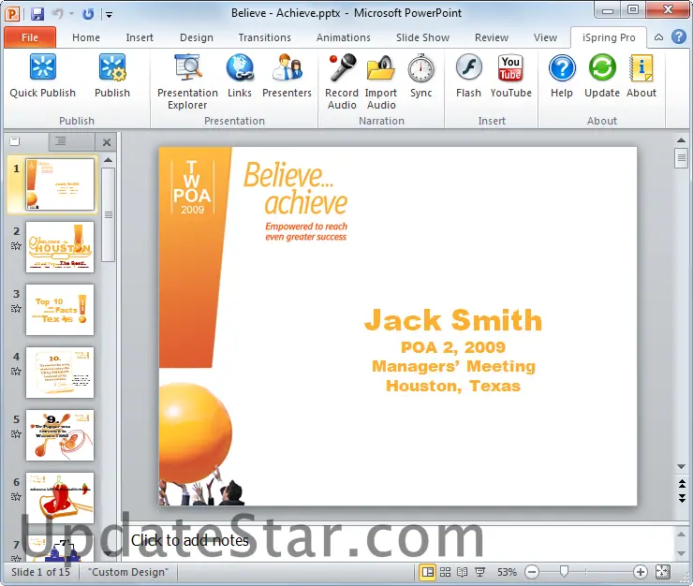Open the File menu
Screen dimensions: 693x586
30,37
